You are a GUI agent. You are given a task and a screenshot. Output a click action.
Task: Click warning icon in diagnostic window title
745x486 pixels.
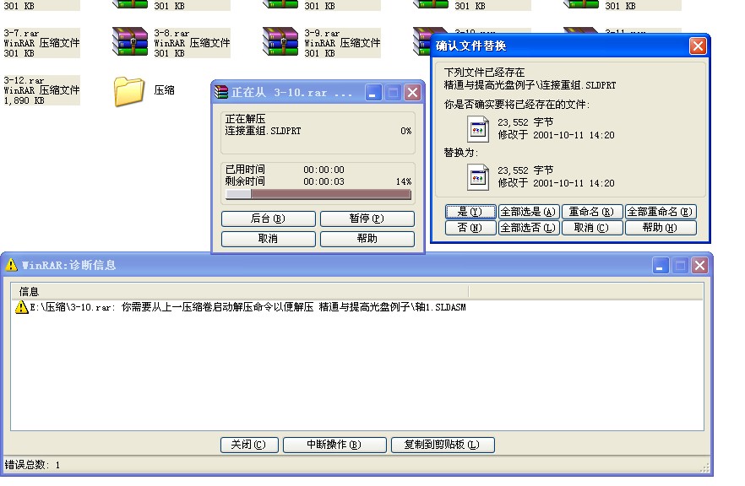[12, 265]
